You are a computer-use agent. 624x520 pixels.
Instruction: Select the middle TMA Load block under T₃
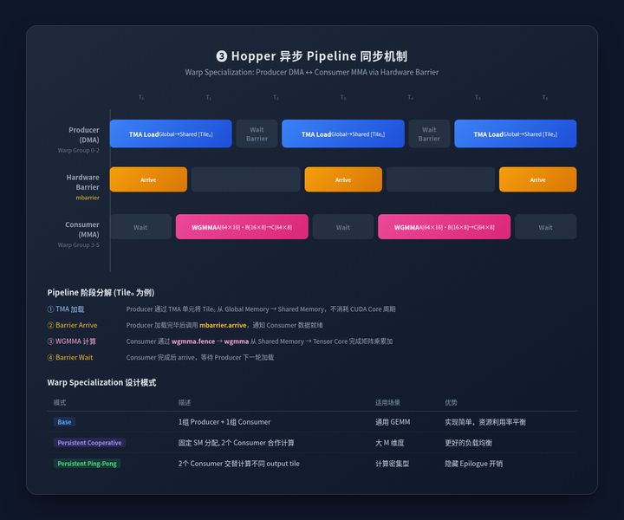click(x=343, y=133)
